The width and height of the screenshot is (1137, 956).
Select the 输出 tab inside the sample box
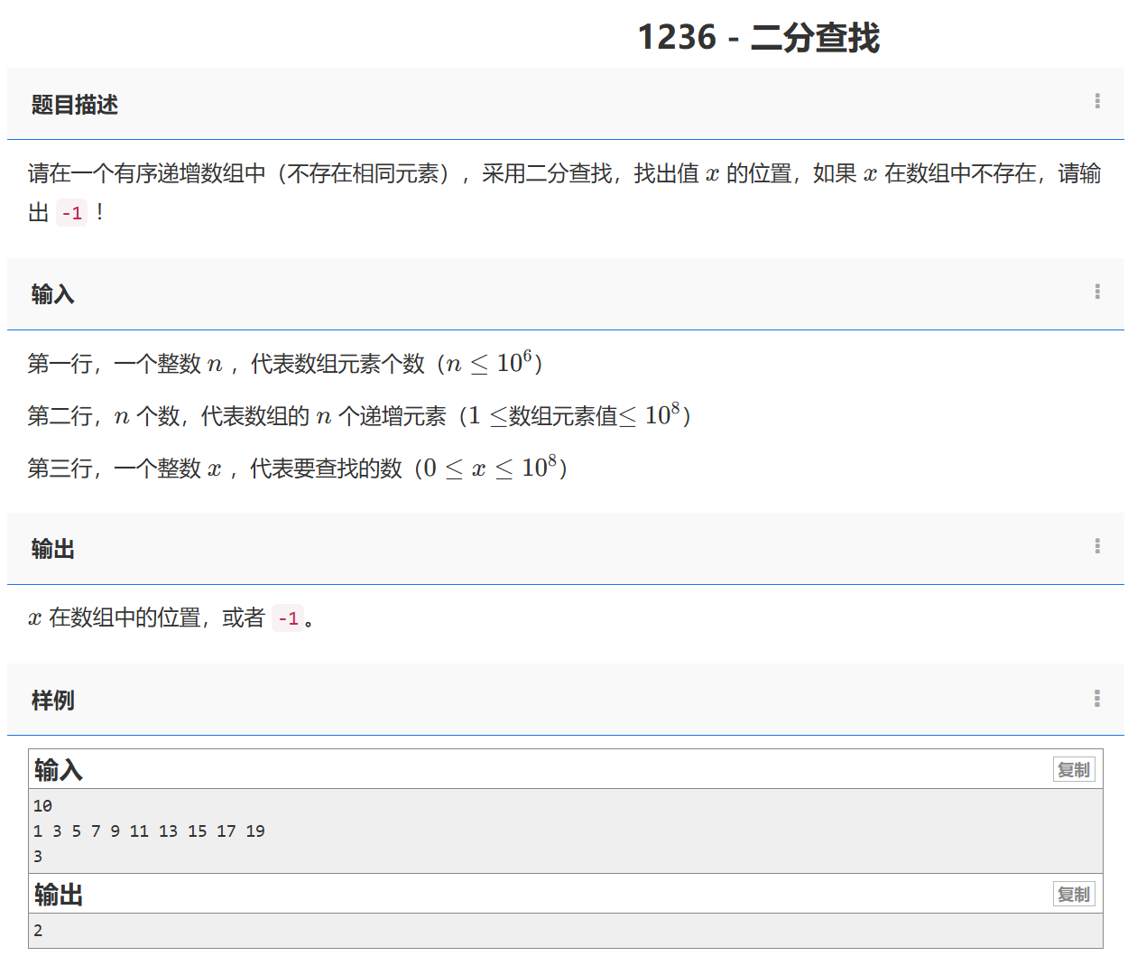pos(58,894)
